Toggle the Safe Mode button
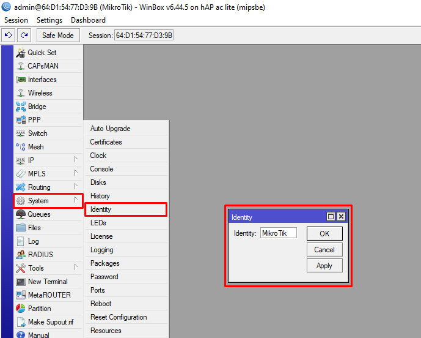421x338 pixels. tap(58, 36)
